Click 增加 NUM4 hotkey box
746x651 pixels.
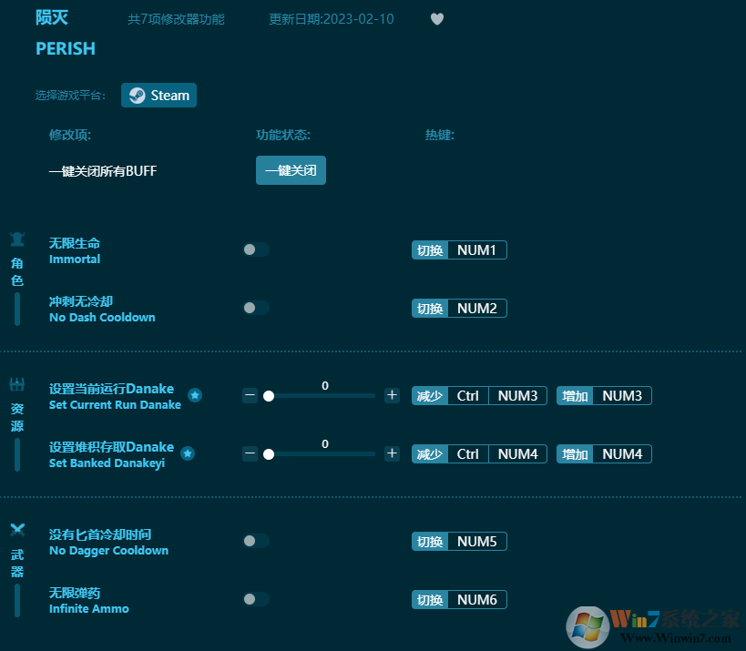click(604, 454)
